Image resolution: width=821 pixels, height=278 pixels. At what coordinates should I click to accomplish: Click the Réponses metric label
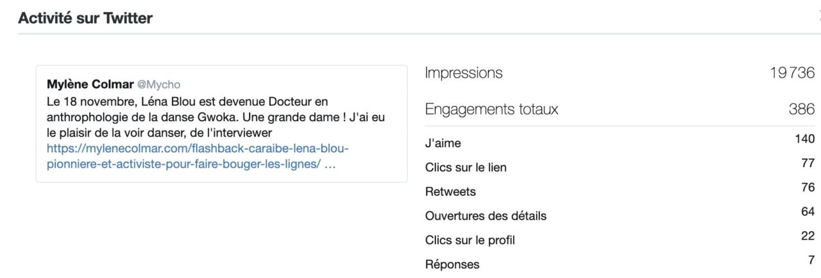tap(452, 265)
